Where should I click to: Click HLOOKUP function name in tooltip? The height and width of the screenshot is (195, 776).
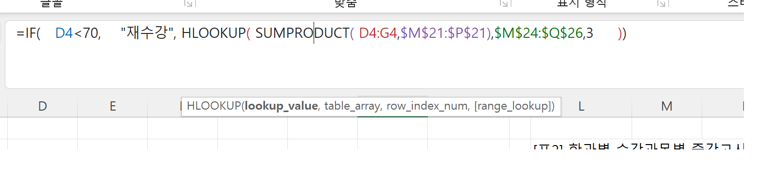point(213,106)
